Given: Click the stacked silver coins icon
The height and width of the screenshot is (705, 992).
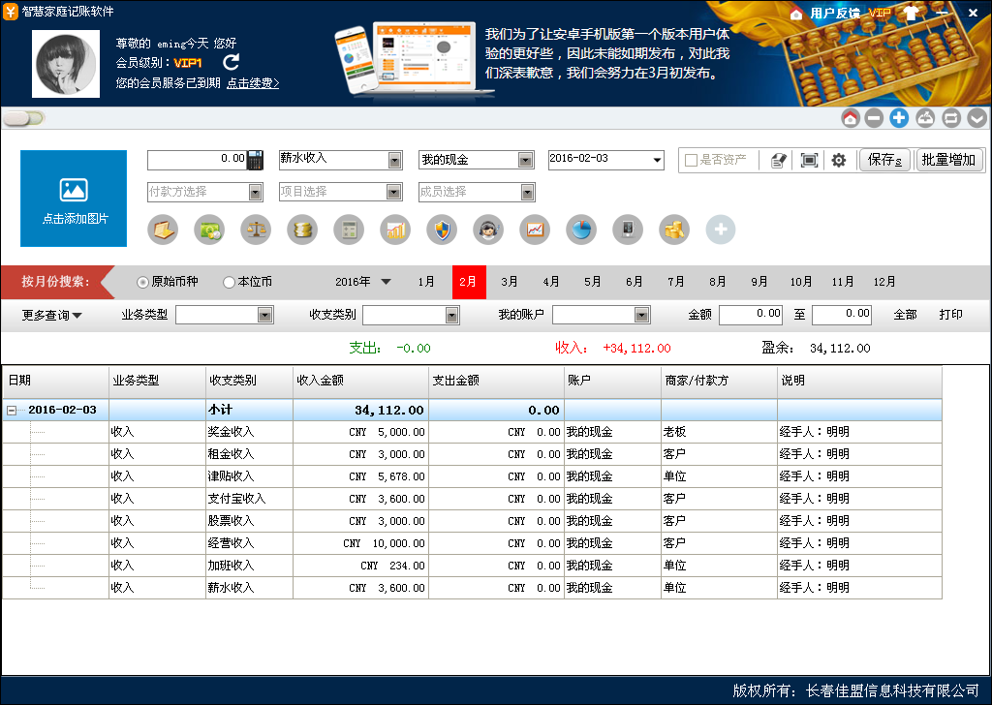Looking at the screenshot, I should tap(302, 230).
